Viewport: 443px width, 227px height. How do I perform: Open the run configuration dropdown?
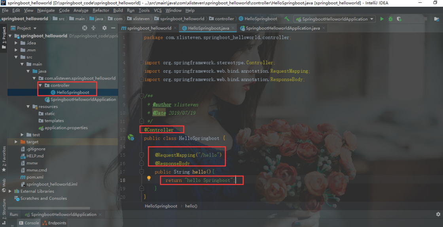click(335, 19)
